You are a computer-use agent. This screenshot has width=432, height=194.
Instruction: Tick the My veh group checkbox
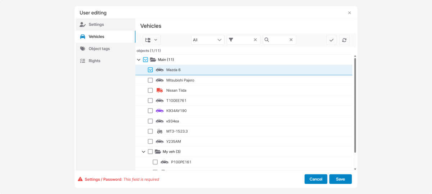[150, 152]
